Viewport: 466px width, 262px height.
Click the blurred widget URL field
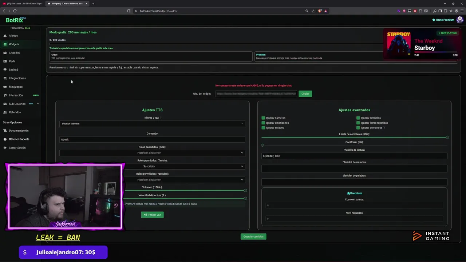click(x=256, y=94)
